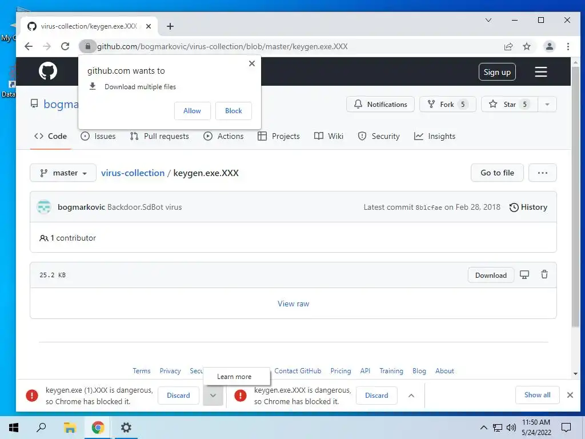Toggle keygen.exe (1).XXX download options arrow
This screenshot has width=585, height=439.
point(213,396)
